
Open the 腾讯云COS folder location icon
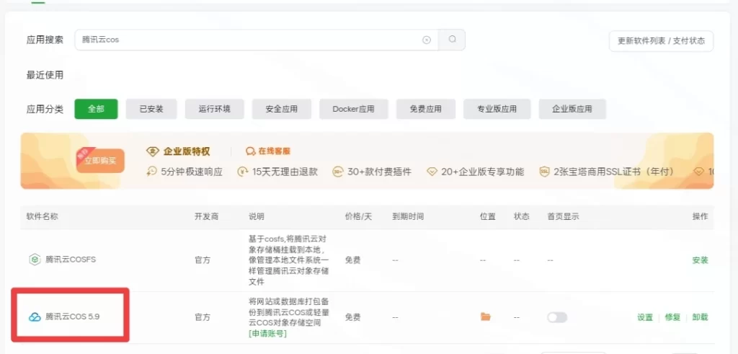click(x=486, y=317)
